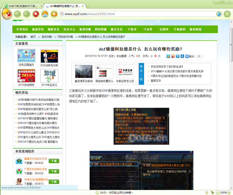
Task: Click 广西农村信用社手机 app icon
Action: coord(19,171)
